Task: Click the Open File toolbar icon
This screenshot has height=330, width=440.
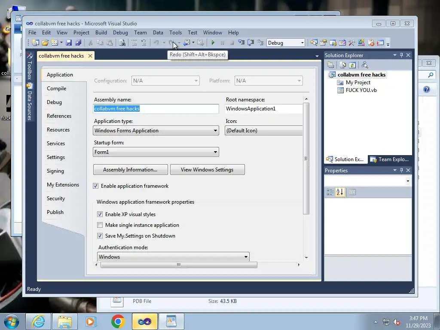Action: coord(45,43)
